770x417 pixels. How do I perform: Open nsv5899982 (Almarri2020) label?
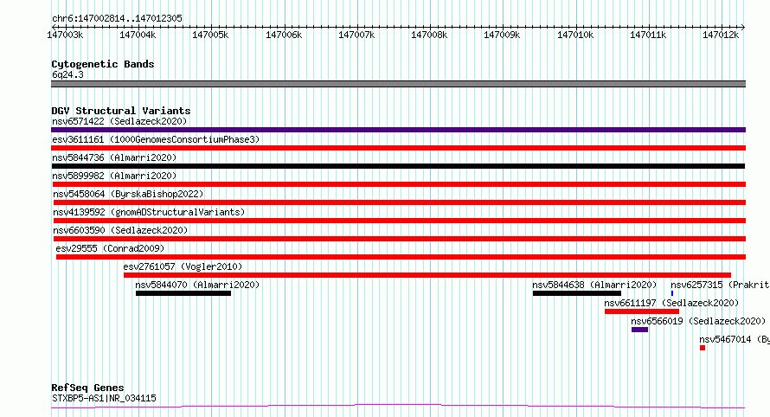[114, 176]
